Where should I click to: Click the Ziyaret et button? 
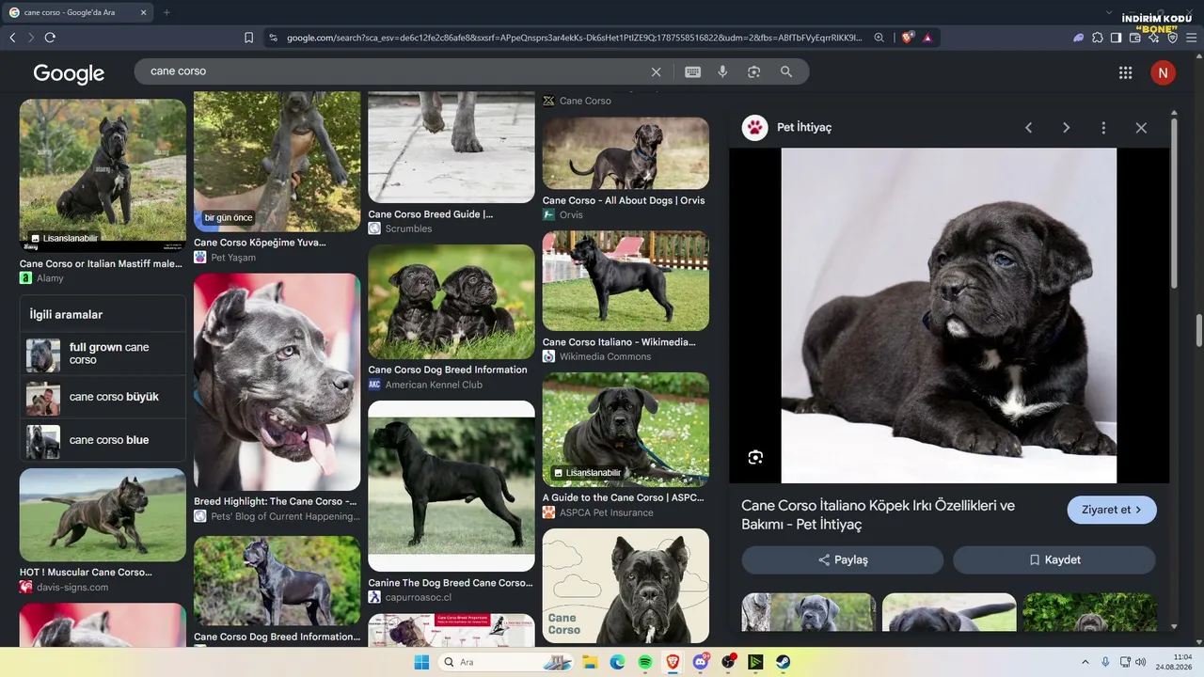[x=1112, y=510]
